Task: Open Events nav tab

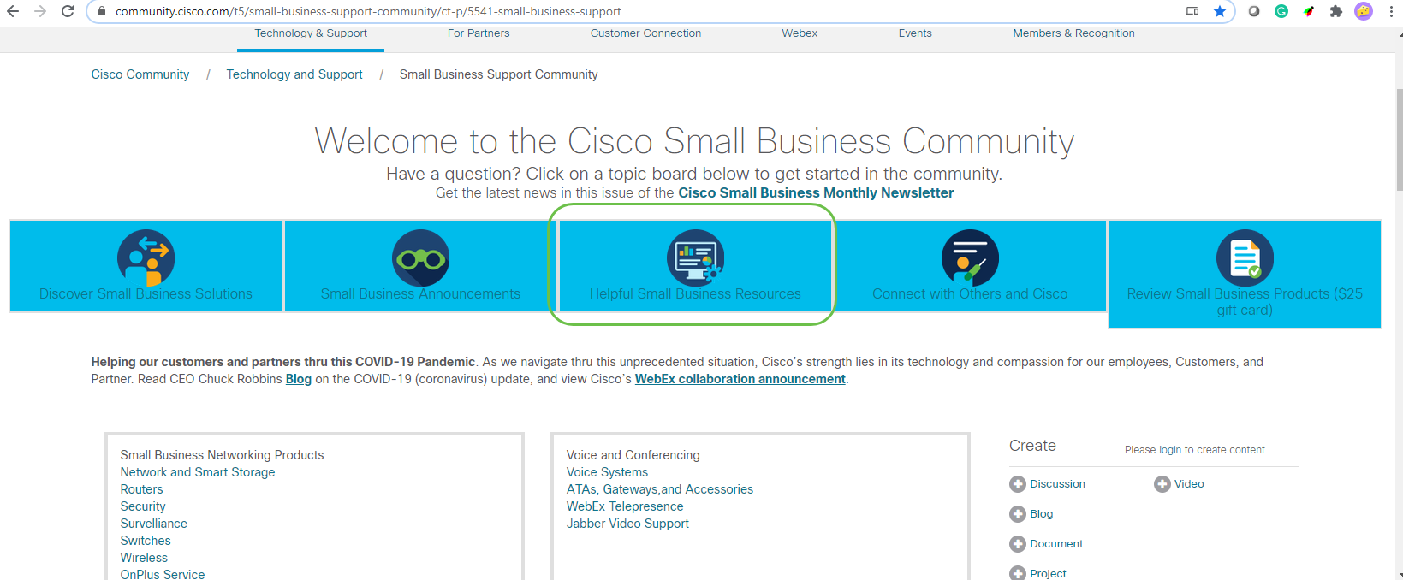Action: (x=915, y=33)
